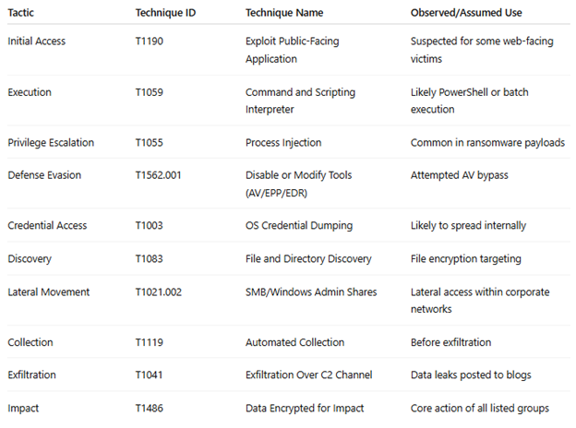
Task: Click the Process Injection technique name
Action: point(283,142)
